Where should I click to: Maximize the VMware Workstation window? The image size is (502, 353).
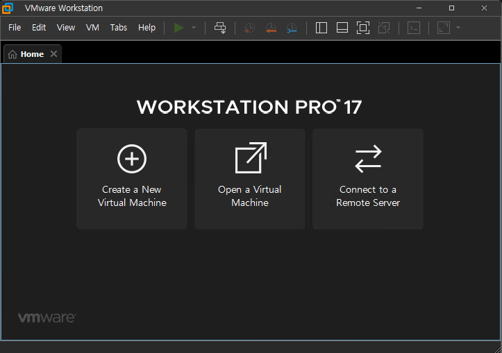tap(451, 8)
